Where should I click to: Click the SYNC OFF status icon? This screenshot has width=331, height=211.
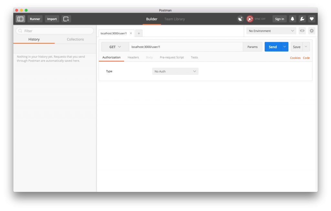(250, 19)
